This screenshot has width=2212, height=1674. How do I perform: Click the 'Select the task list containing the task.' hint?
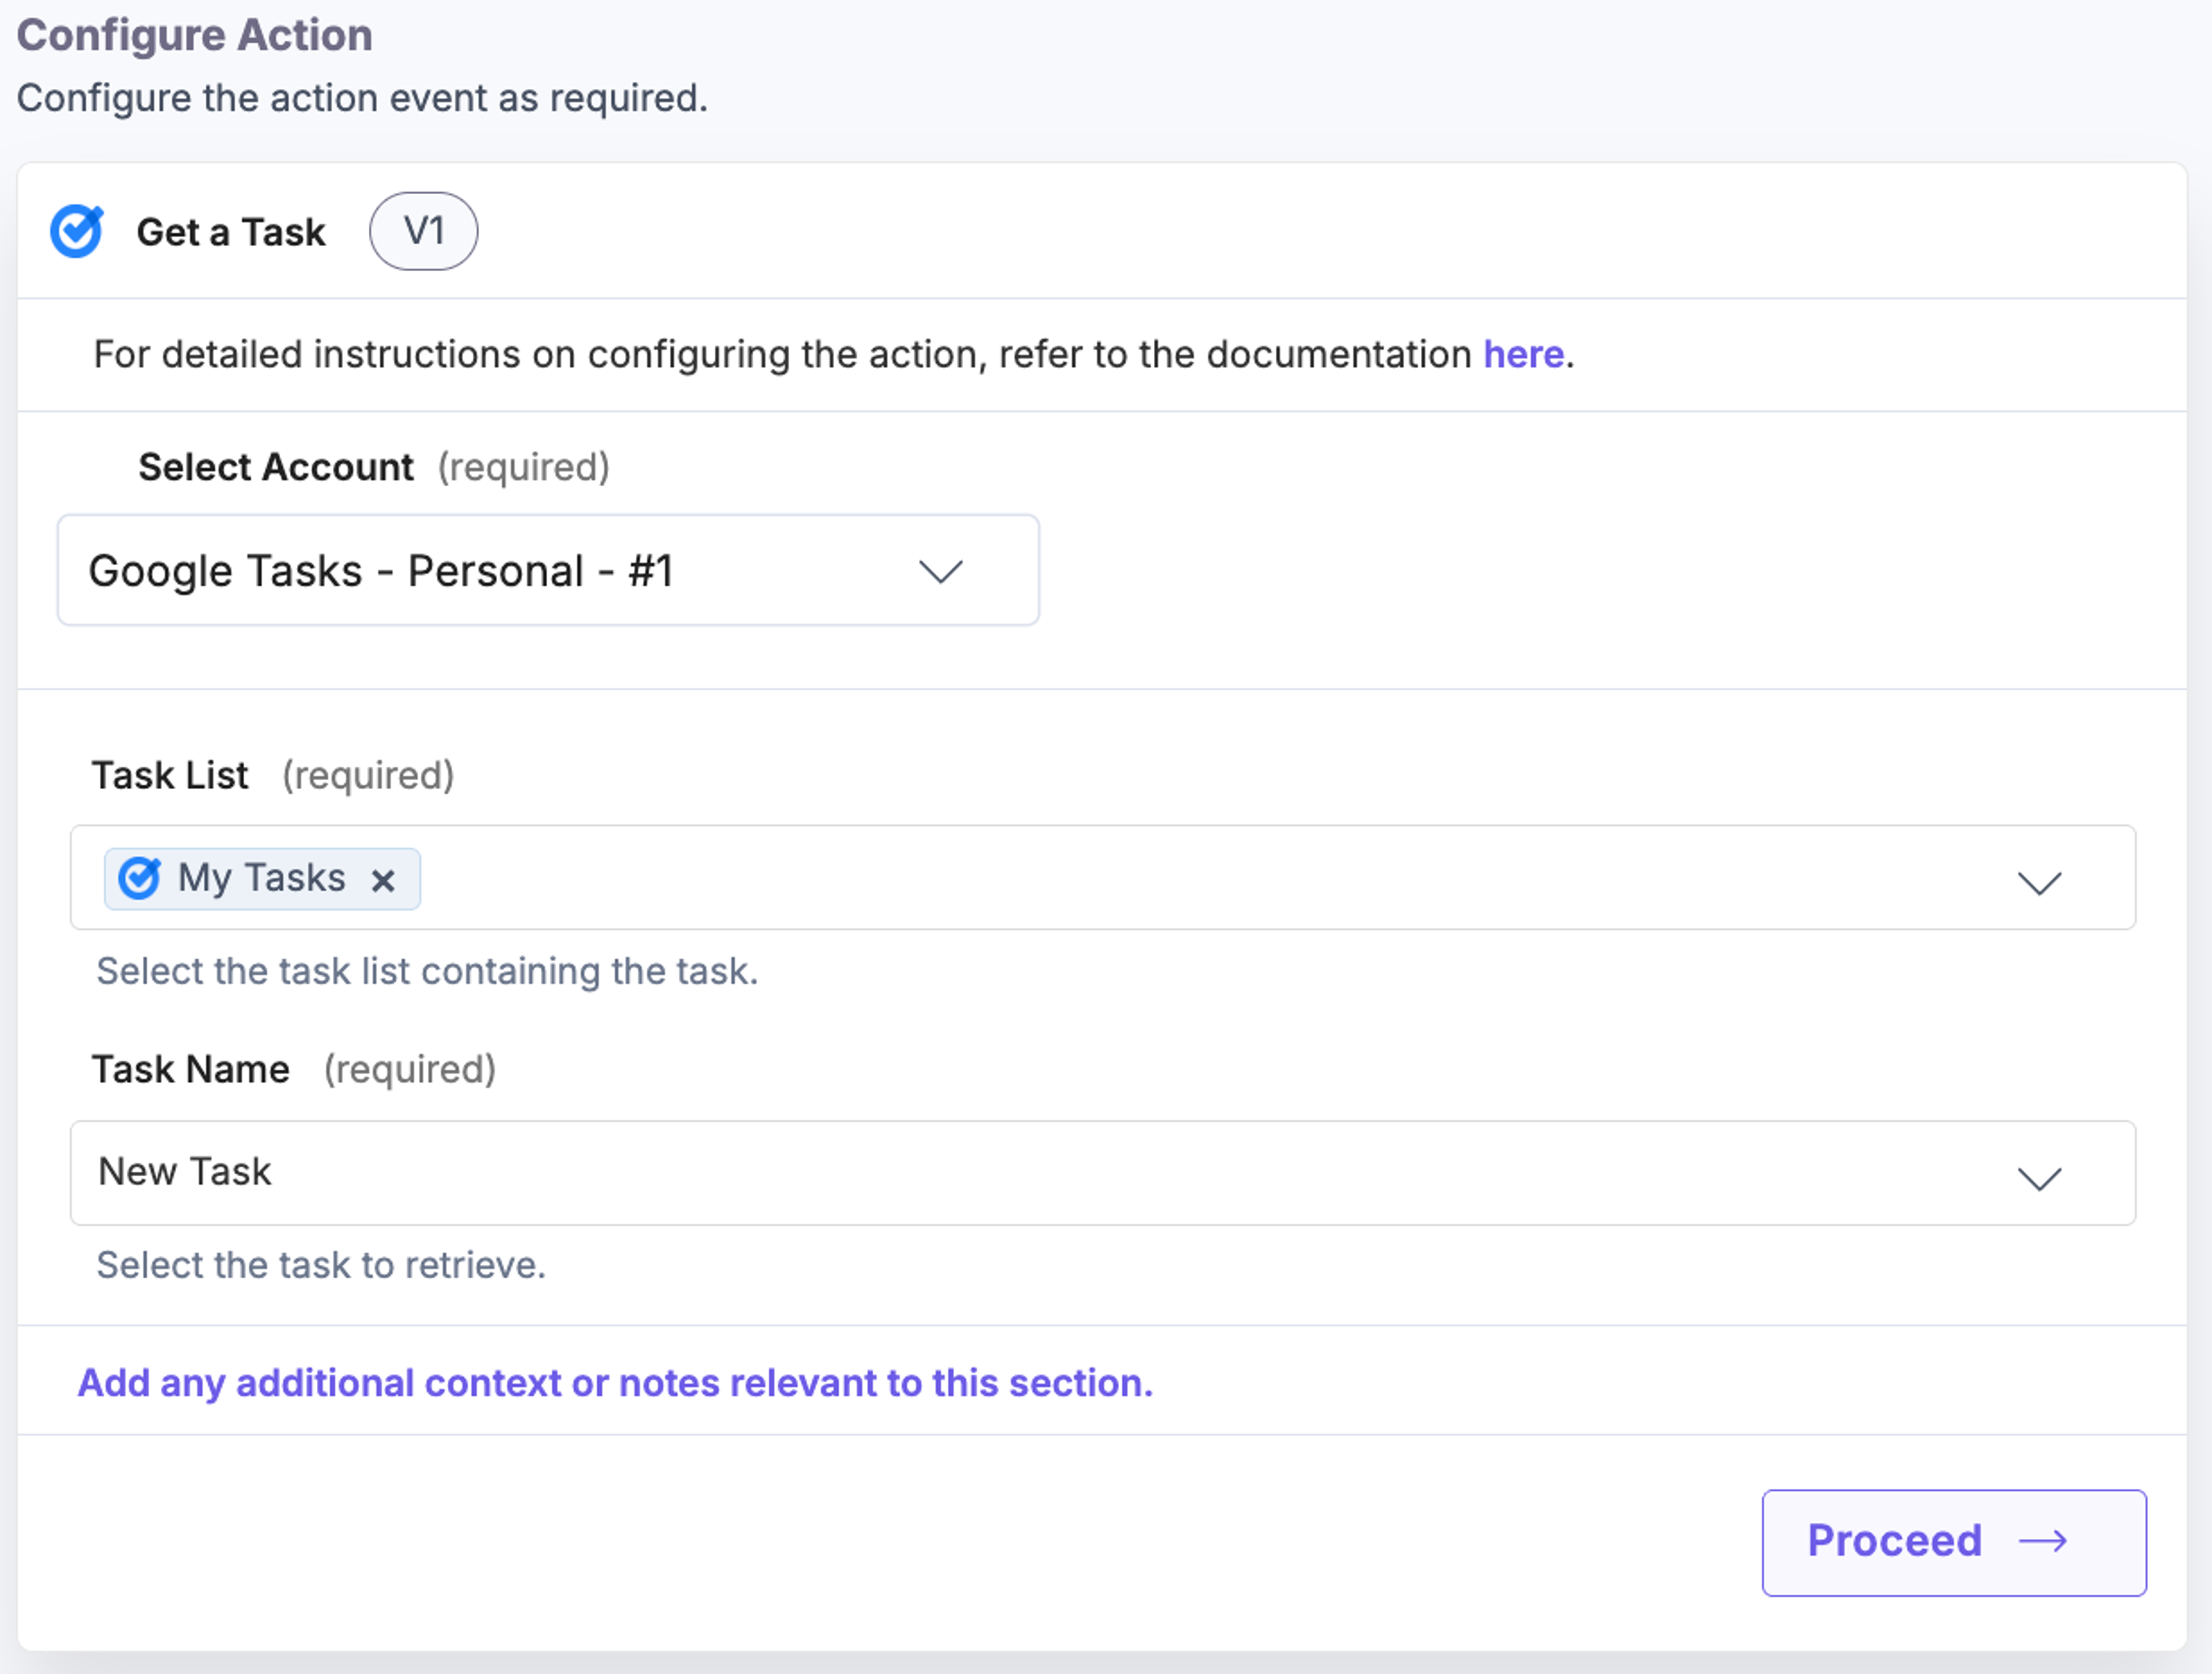(427, 971)
